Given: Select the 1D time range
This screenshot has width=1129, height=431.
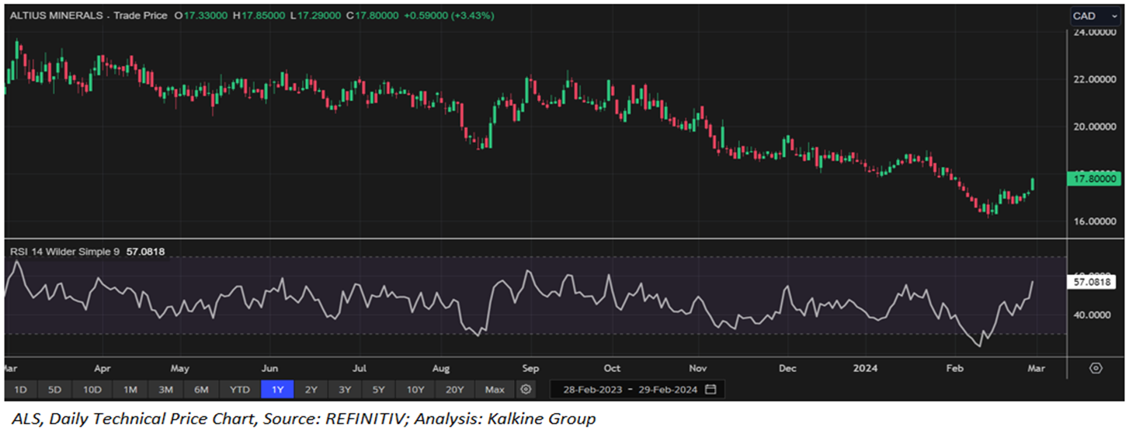Looking at the screenshot, I should coord(20,389).
